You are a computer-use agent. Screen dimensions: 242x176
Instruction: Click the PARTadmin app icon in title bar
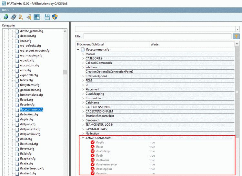(4, 4)
